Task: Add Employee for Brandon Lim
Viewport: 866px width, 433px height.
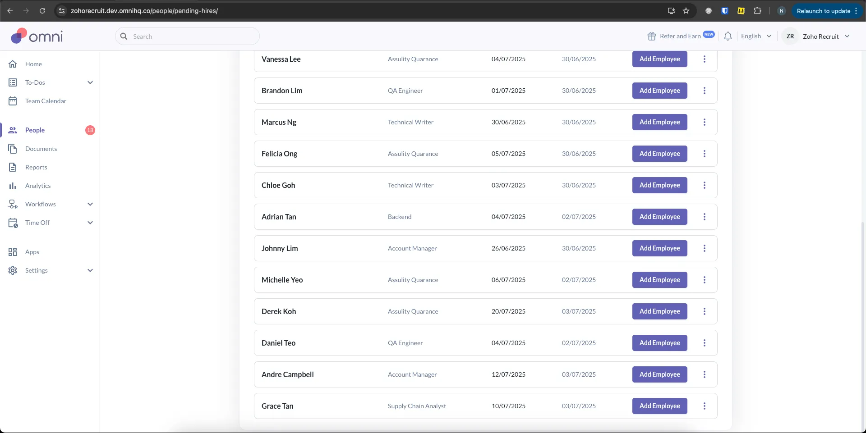Action: tap(659, 91)
